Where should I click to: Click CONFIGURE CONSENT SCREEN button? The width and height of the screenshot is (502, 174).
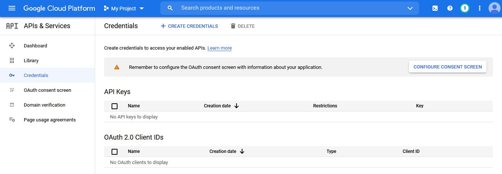coord(448,67)
